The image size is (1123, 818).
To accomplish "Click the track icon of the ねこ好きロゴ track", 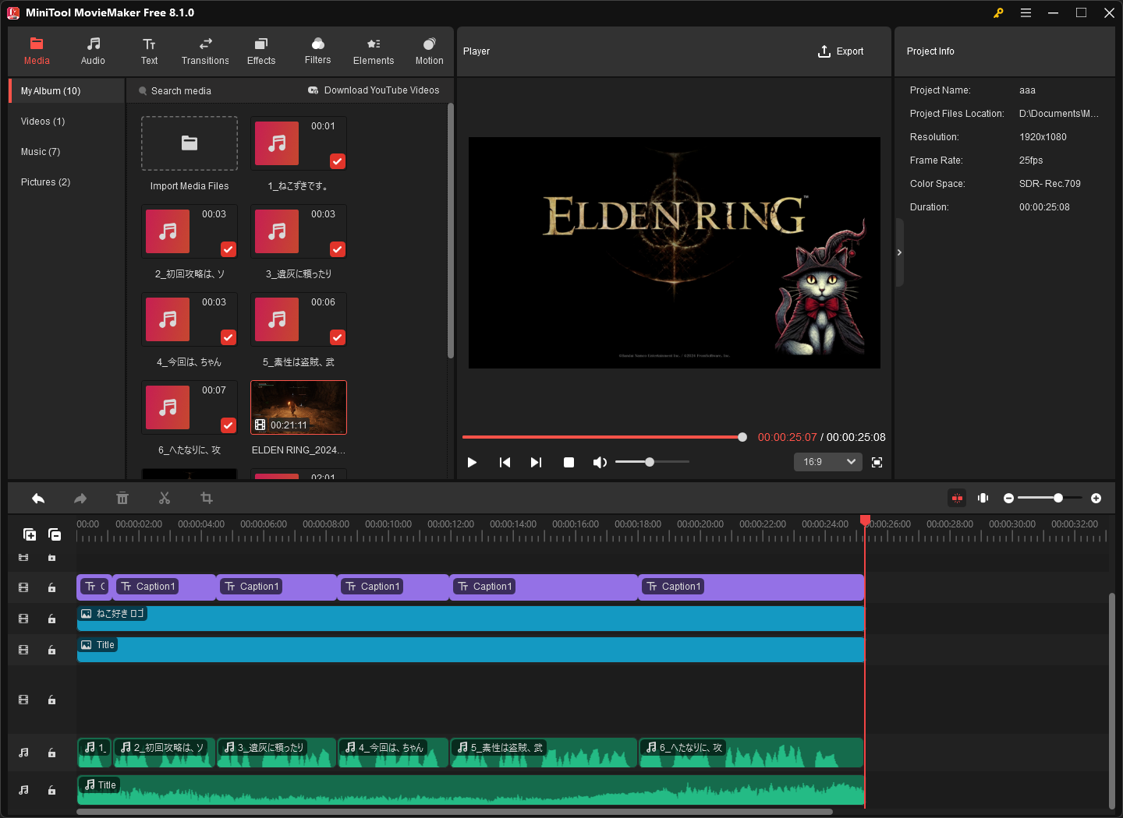I will (23, 619).
